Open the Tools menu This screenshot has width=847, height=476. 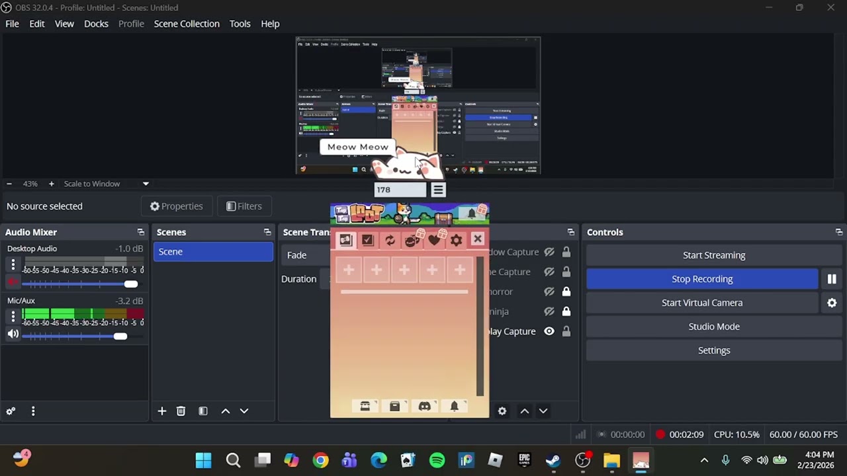click(x=240, y=24)
